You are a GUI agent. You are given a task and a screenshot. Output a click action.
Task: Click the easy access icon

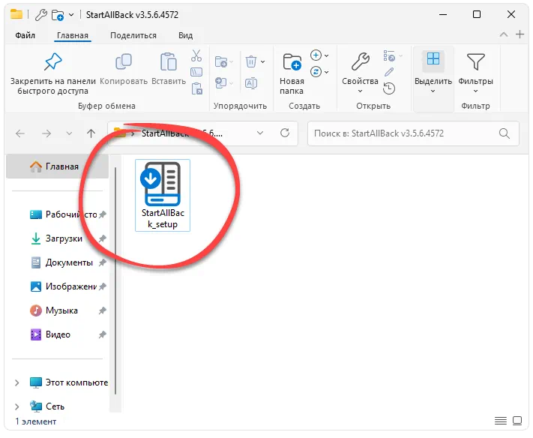click(316, 71)
